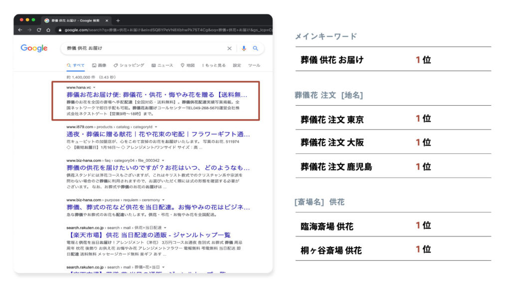Click the www.hana.vc URL text

[x=78, y=88]
